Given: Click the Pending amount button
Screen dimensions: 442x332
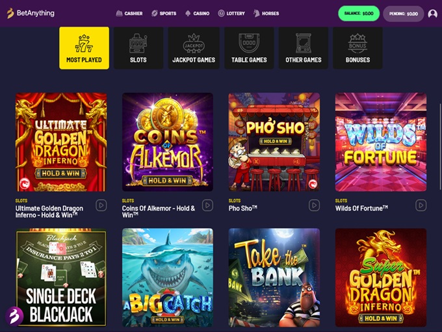Looking at the screenshot, I should [403, 14].
